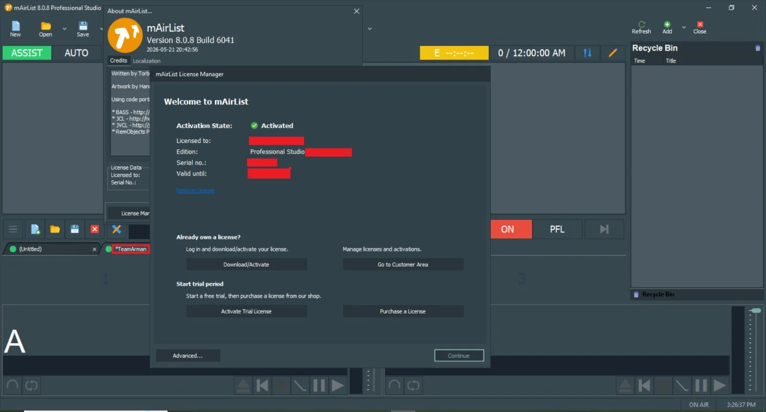Click the Download/Activate button
The width and height of the screenshot is (766, 412).
point(247,265)
